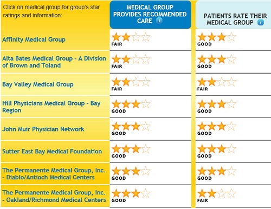The image size is (271, 209).
Task: Open Affinity Medical Group details
Action: pos(34,40)
